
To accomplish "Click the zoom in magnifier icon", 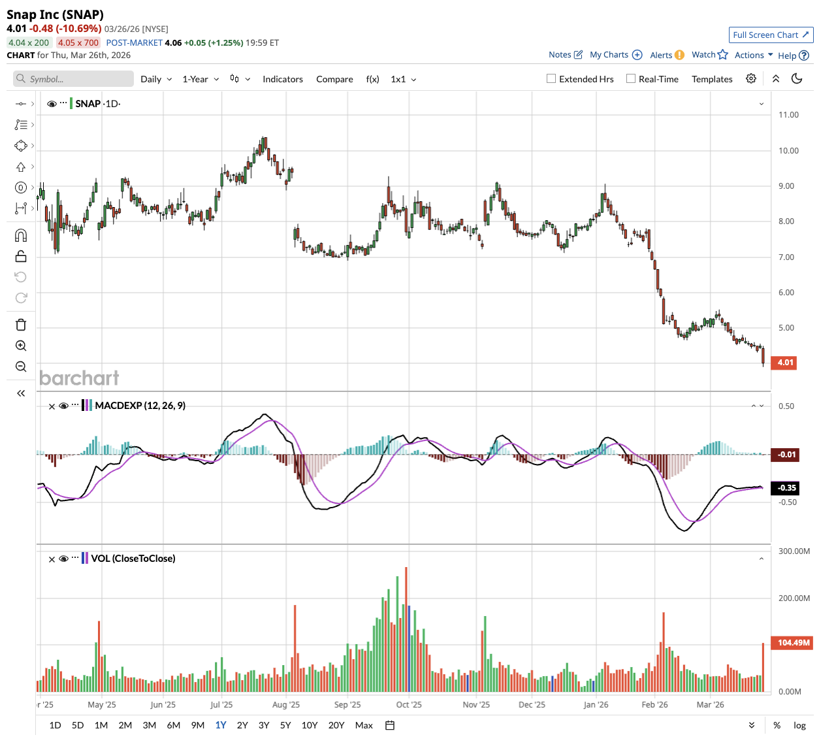I will (x=21, y=346).
